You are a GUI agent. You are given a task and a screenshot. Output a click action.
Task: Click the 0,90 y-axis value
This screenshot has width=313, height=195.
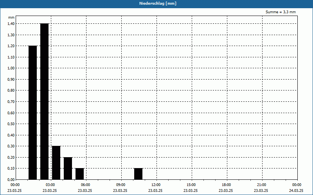click(x=11, y=80)
